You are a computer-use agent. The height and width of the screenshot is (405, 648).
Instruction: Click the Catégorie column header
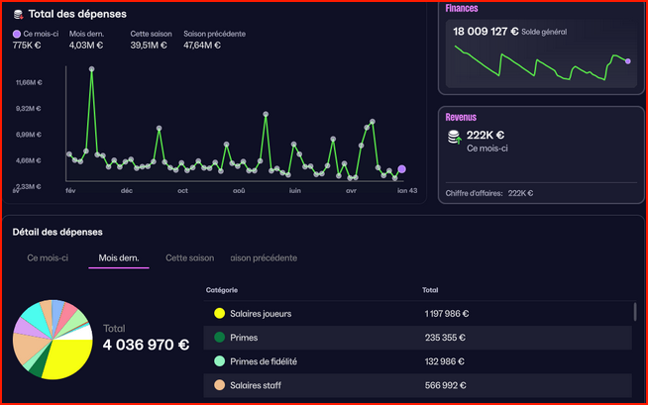(223, 289)
